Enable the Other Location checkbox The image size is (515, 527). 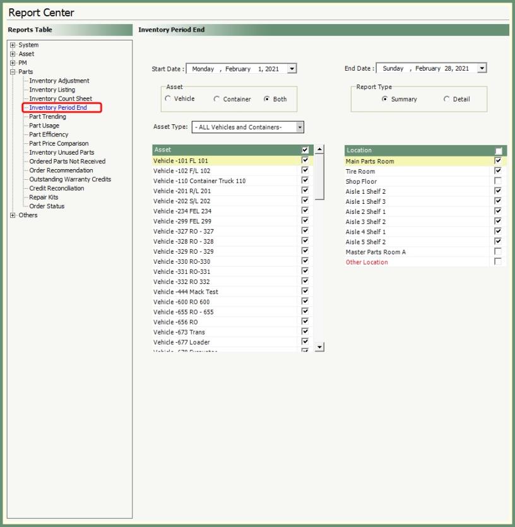[x=498, y=262]
